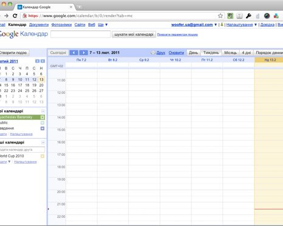Click Налаштування link under Мої календарі
Screen dimensions: 283x226
pyautogui.click(x=21, y=134)
